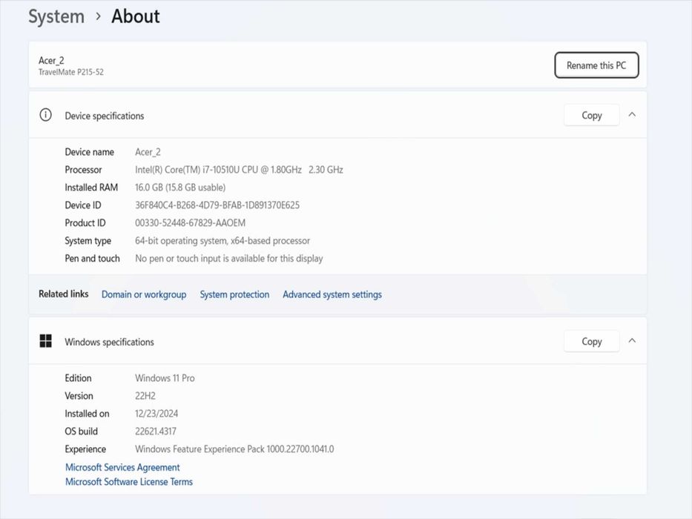
Task: Click the Windows logo icon
Action: [46, 341]
